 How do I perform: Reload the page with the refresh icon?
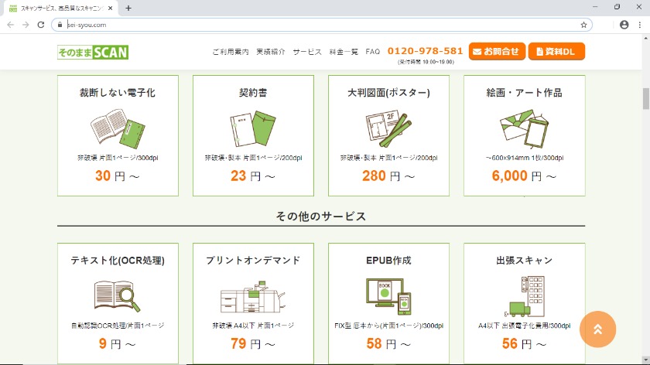40,25
